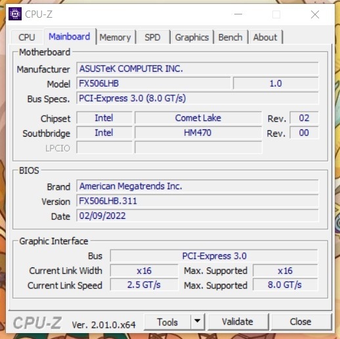Click the Model field FX506LHB
This screenshot has width=340, height=339.
point(154,83)
